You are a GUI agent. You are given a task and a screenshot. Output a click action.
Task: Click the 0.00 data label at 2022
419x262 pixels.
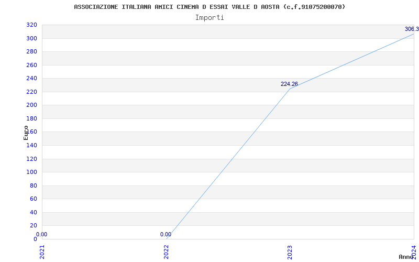[166, 234]
